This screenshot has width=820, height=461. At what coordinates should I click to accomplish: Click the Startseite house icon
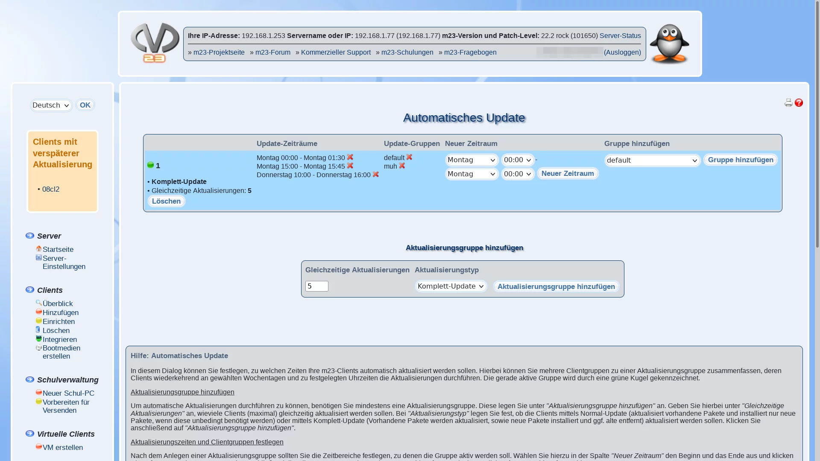[x=39, y=248]
